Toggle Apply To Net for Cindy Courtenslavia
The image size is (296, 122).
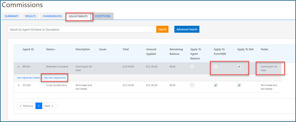(239, 85)
